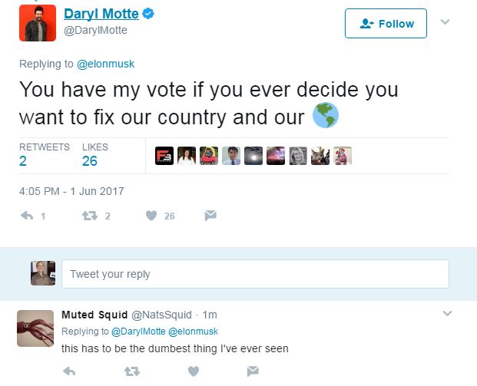
Task: Reply to Daryl Motte's tweet
Action: click(27, 216)
